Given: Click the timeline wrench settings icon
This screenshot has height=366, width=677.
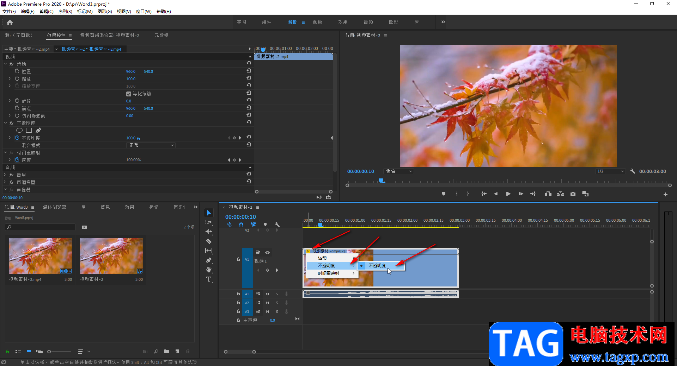Looking at the screenshot, I should click(x=277, y=225).
